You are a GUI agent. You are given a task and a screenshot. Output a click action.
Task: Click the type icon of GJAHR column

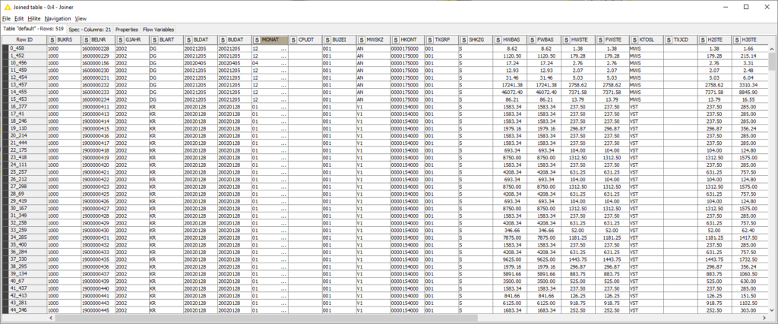120,39
